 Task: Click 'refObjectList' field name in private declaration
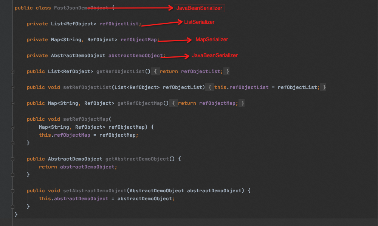[119, 24]
